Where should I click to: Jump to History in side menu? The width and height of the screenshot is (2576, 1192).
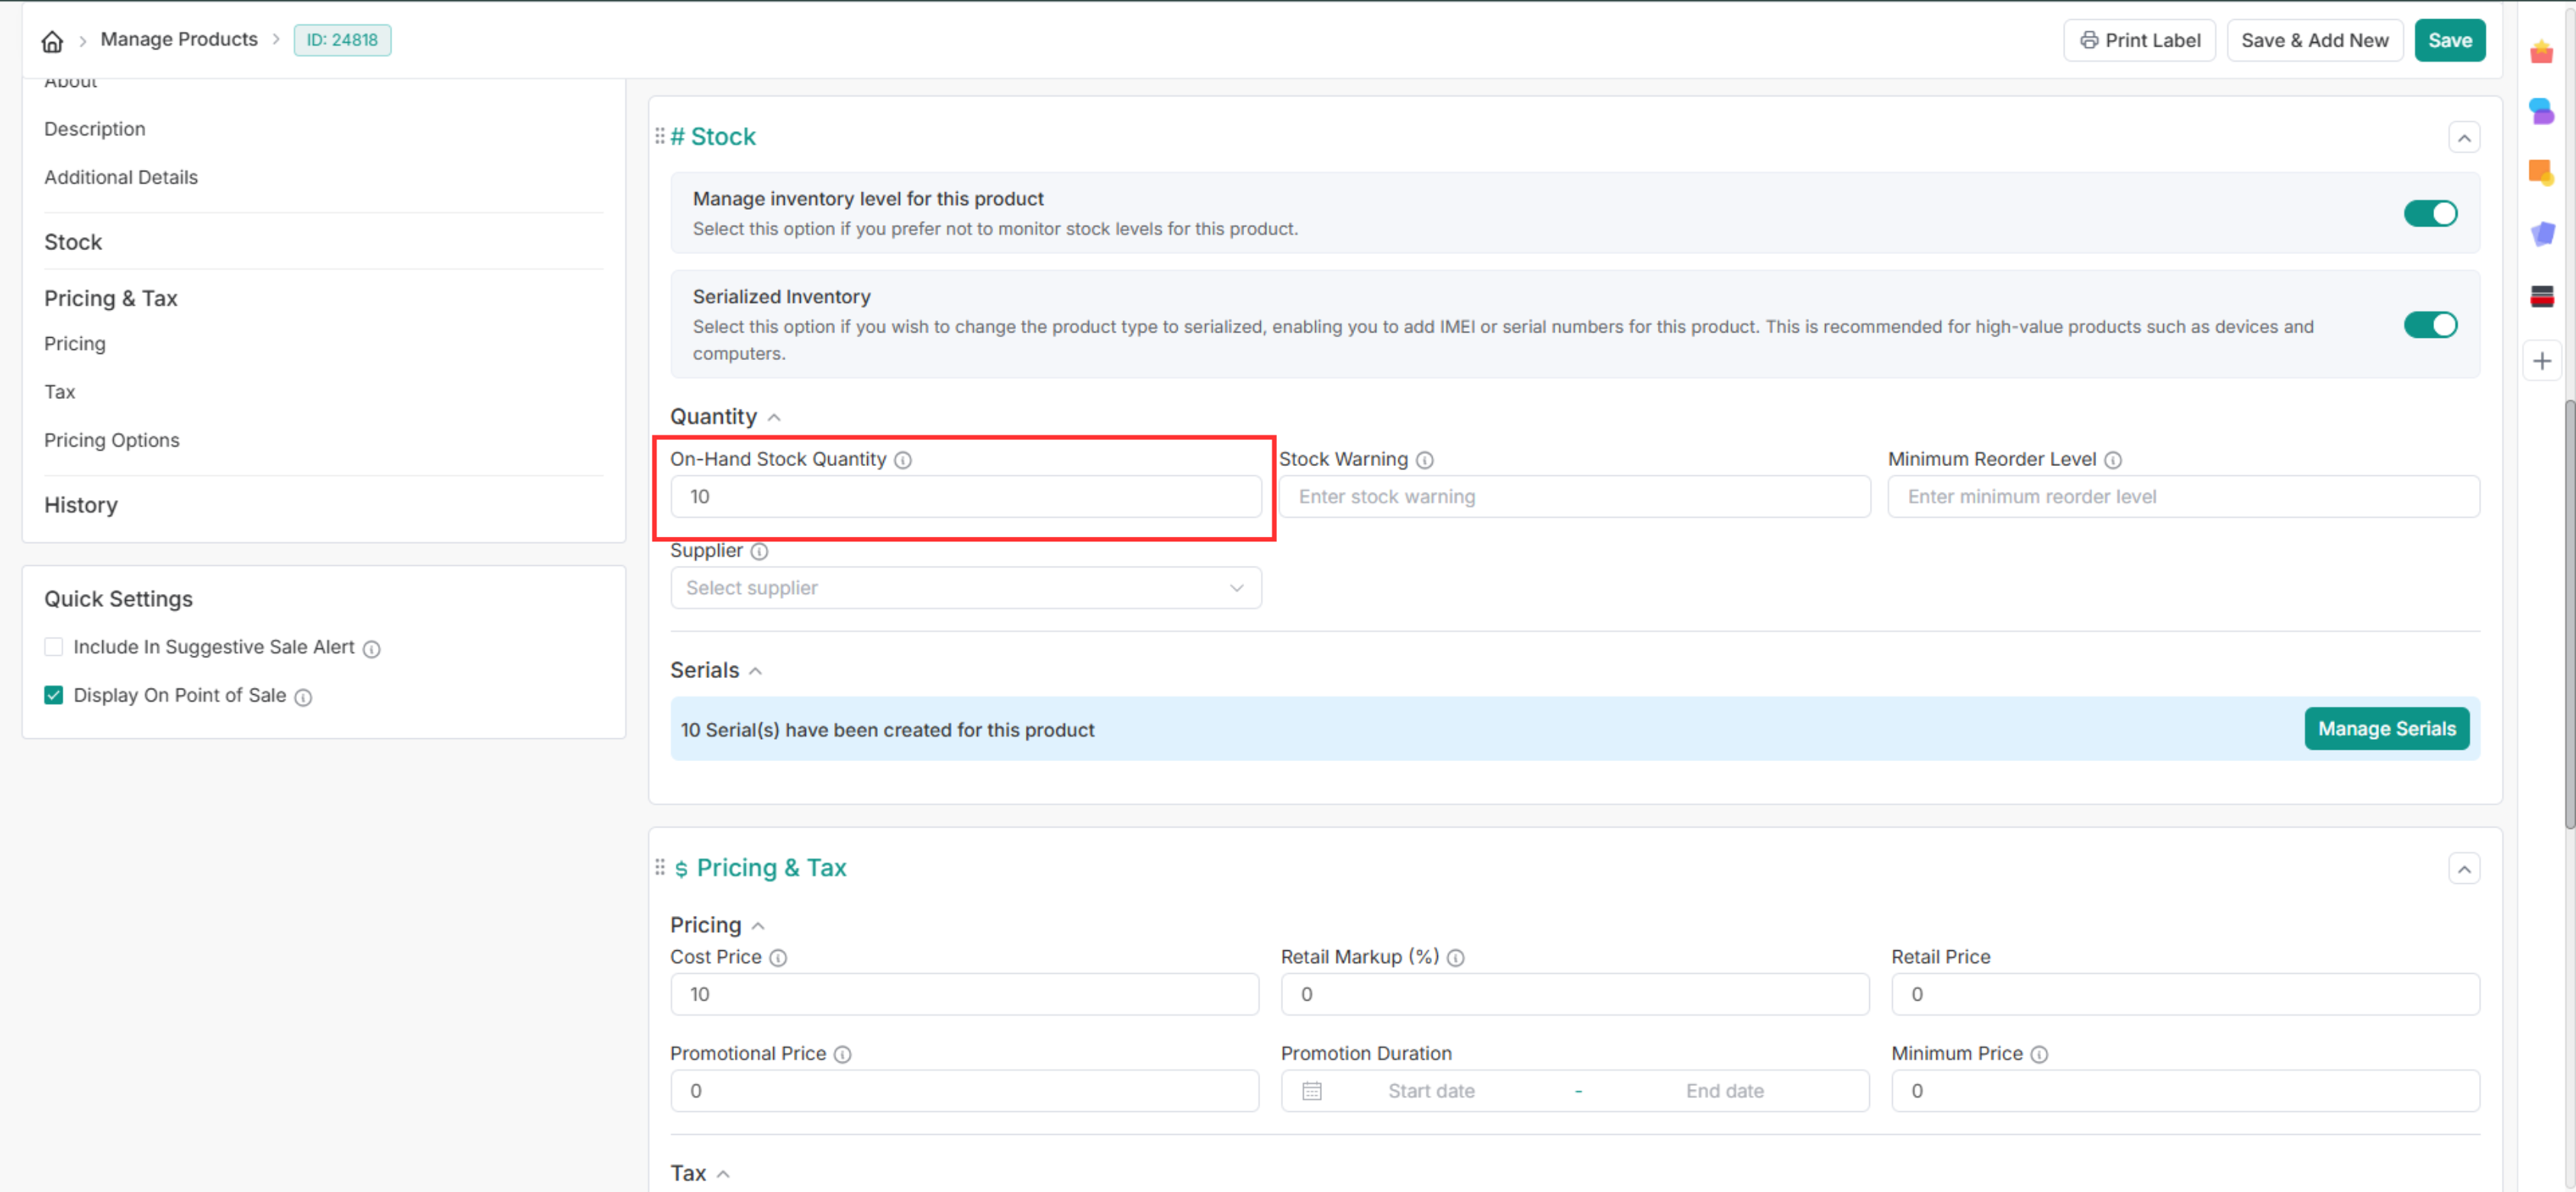pyautogui.click(x=81, y=505)
